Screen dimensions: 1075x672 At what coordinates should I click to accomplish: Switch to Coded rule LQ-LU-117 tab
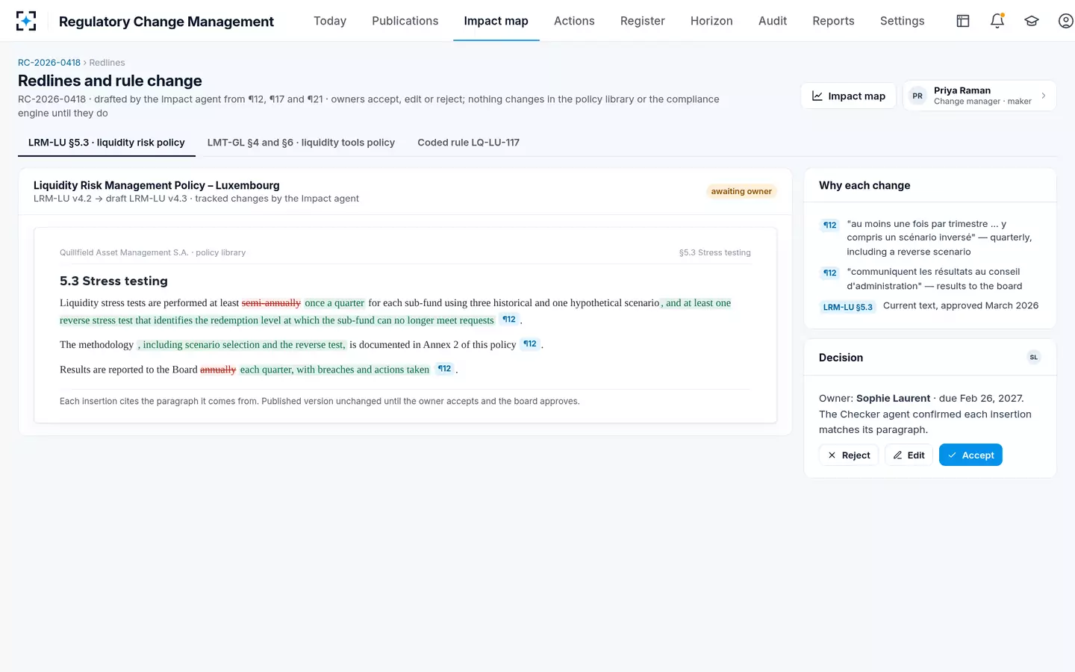(x=468, y=143)
